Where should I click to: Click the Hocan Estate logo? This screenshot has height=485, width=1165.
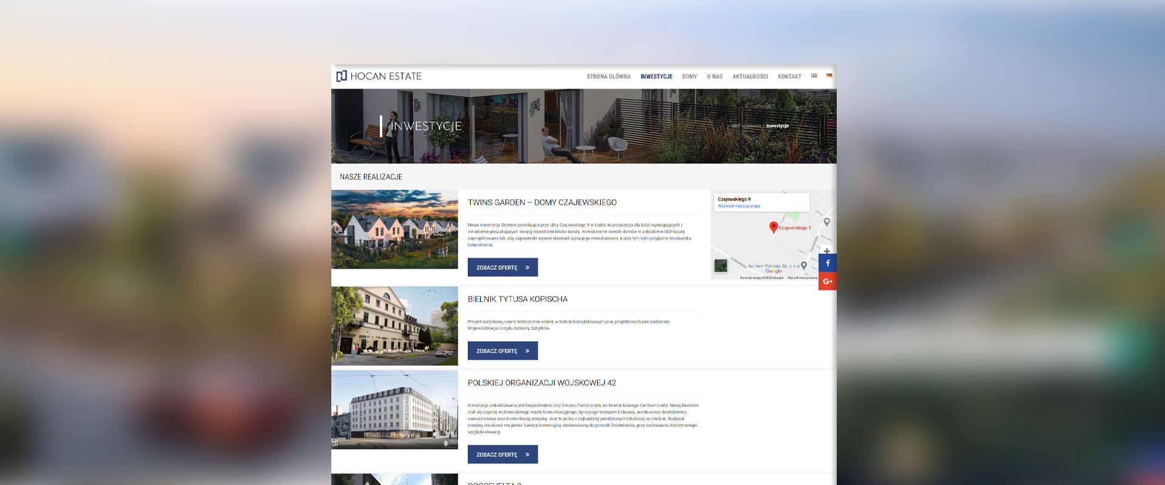[379, 76]
